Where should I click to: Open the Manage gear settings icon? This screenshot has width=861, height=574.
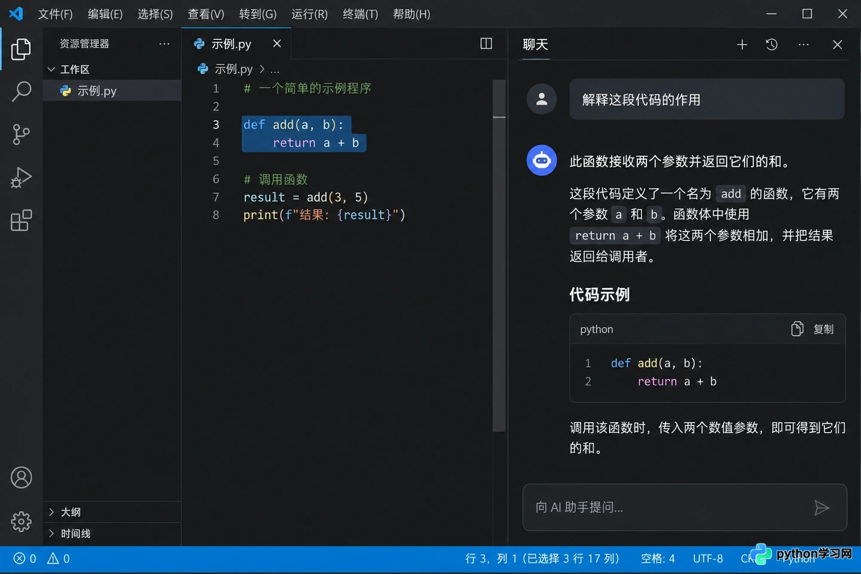pyautogui.click(x=21, y=521)
